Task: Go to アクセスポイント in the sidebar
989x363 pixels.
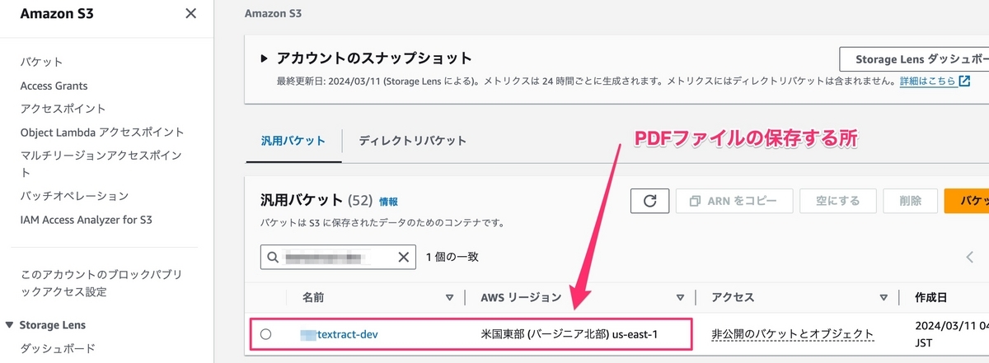Action: click(x=63, y=109)
